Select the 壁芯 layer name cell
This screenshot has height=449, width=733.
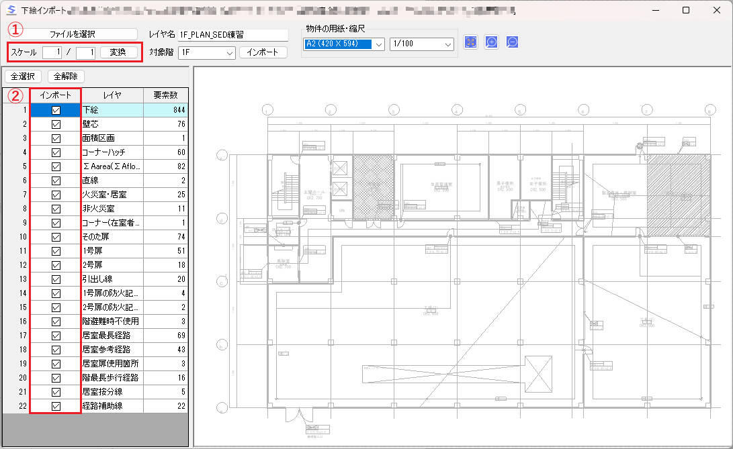pos(112,124)
